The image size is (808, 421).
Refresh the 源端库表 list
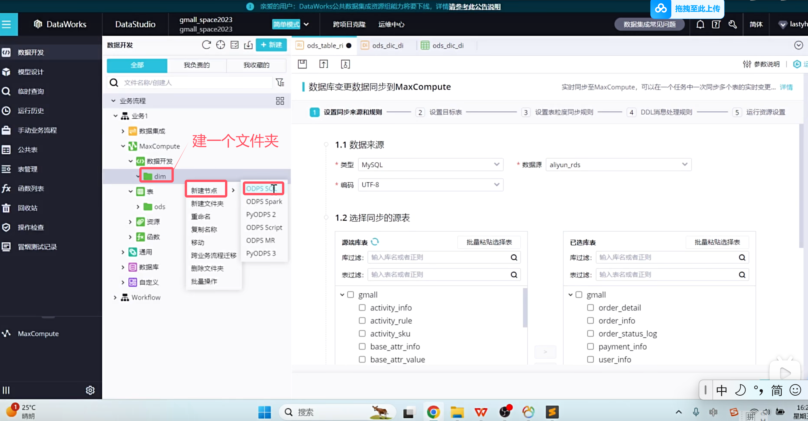[x=375, y=242]
